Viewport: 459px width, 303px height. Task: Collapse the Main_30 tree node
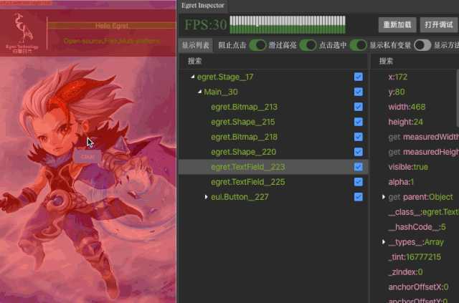[199, 92]
